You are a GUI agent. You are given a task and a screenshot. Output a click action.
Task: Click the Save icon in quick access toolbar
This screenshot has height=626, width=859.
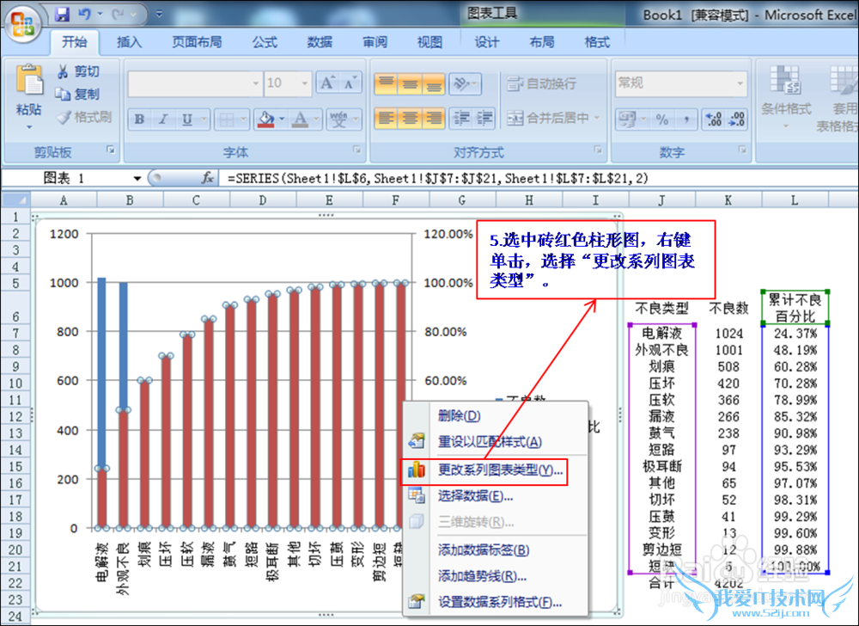62,15
